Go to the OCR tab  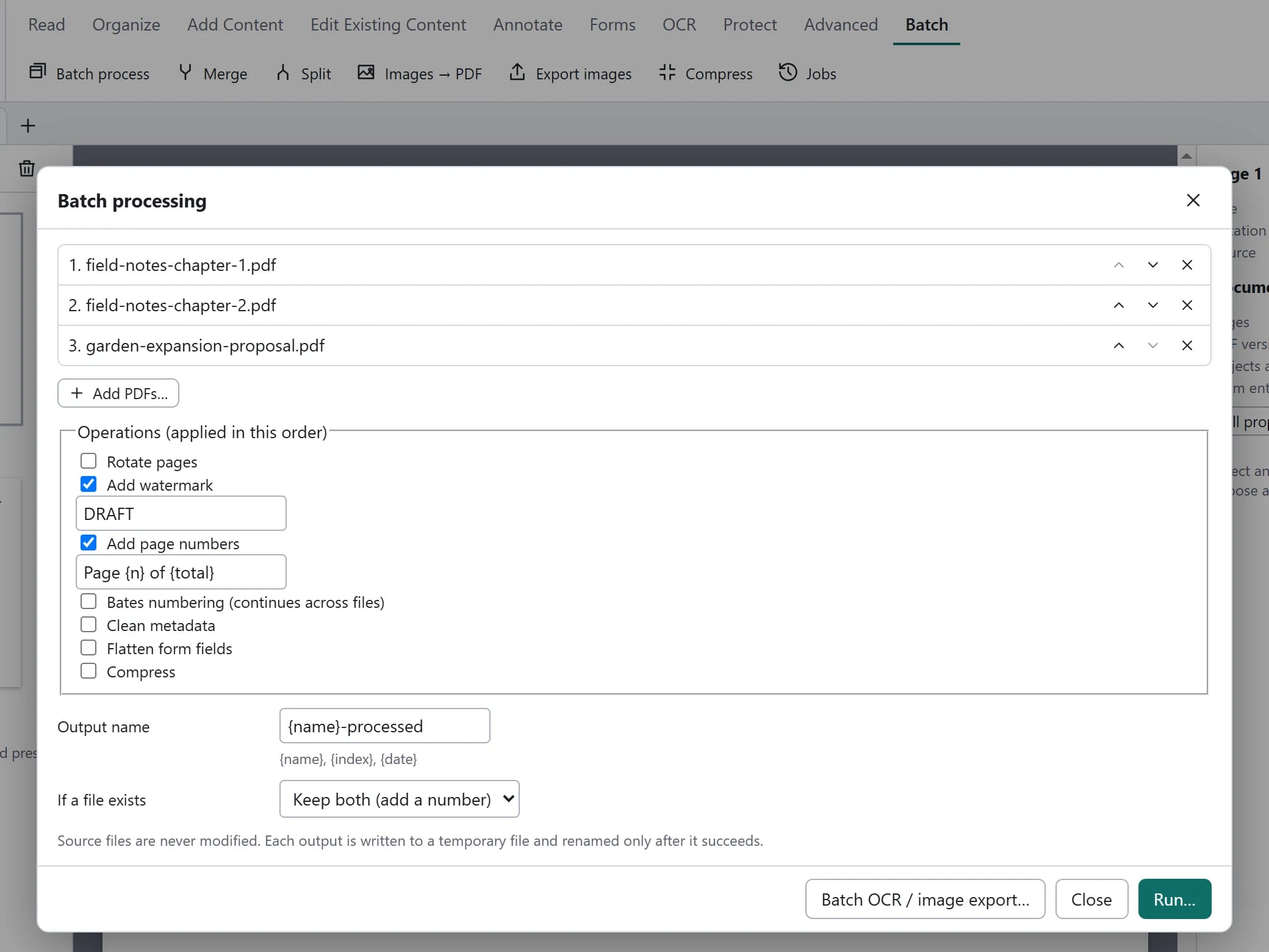[679, 24]
